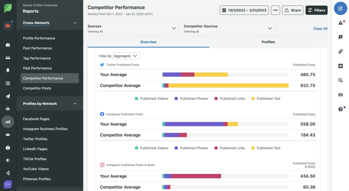349x191 pixels.
Task: Open the inbox tray icon in left sidebar
Action: pos(8,58)
